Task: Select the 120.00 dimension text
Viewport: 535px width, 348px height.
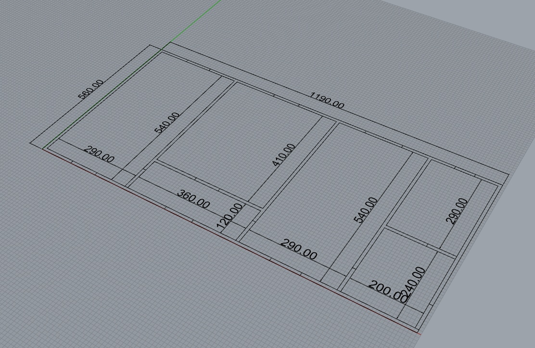Action: click(230, 216)
